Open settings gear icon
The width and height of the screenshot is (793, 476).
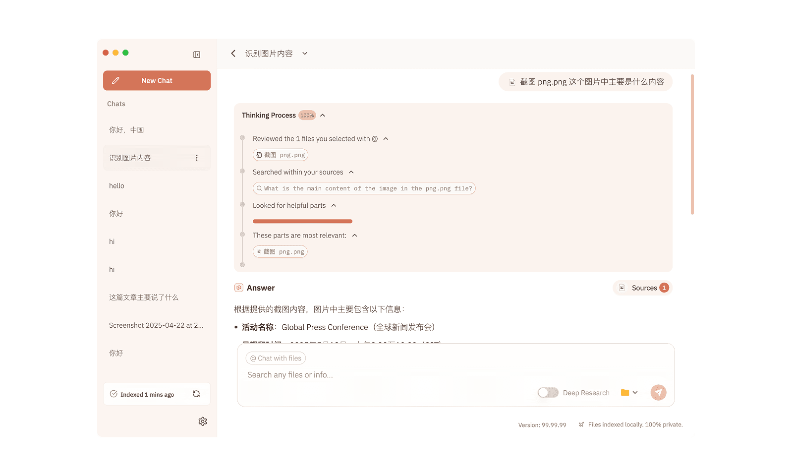203,421
